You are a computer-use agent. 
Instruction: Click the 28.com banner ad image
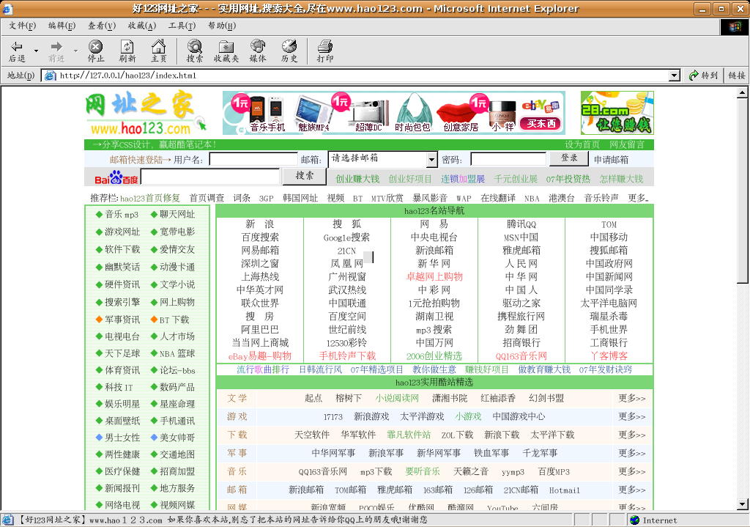click(x=617, y=113)
